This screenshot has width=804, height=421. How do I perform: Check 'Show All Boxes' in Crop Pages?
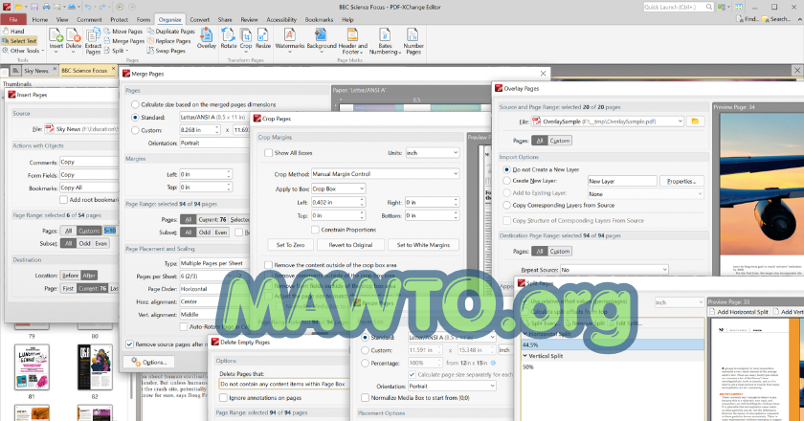(268, 153)
